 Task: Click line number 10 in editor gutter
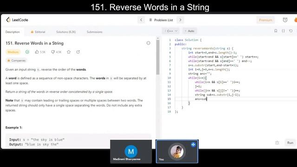169,78
